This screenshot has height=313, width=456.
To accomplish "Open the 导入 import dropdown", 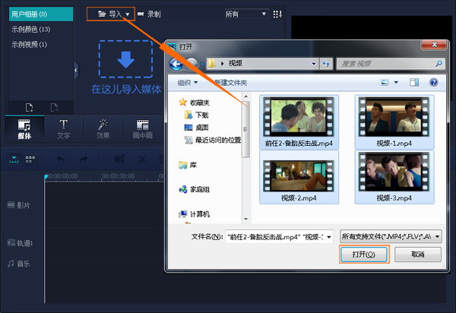I will point(111,14).
